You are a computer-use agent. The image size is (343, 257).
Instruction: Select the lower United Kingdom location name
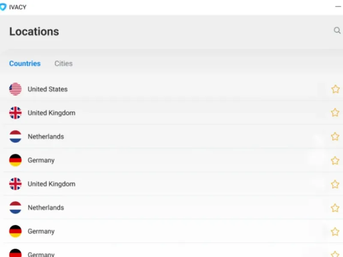point(51,184)
